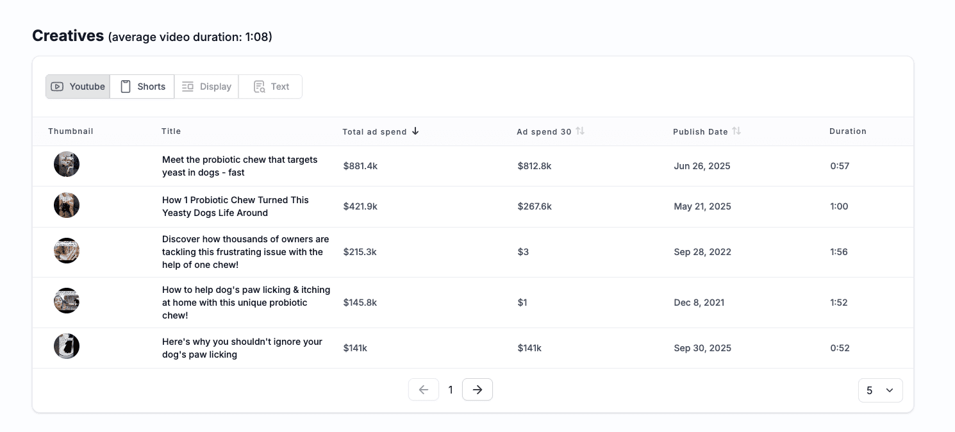Image resolution: width=955 pixels, height=432 pixels.
Task: Click the current page number 1
Action: [451, 390]
